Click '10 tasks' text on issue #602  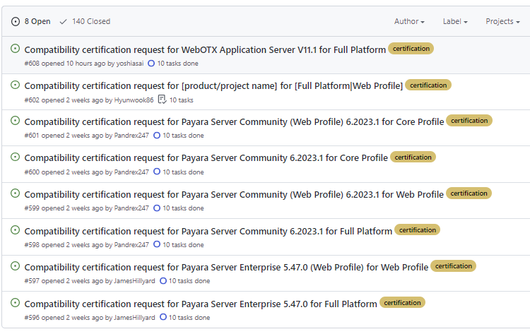coord(181,100)
